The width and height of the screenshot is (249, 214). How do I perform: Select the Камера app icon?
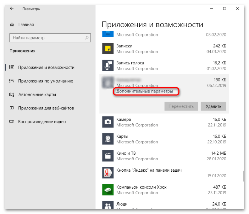tap(108, 122)
